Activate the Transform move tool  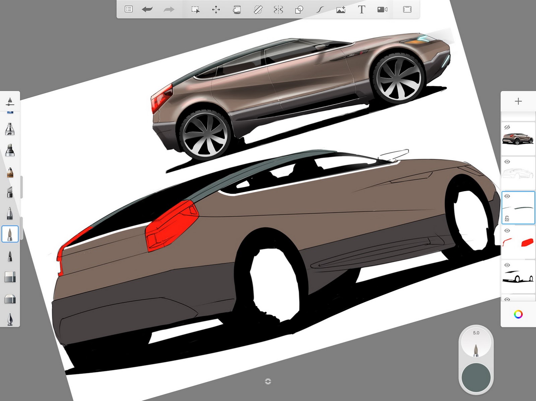point(216,9)
